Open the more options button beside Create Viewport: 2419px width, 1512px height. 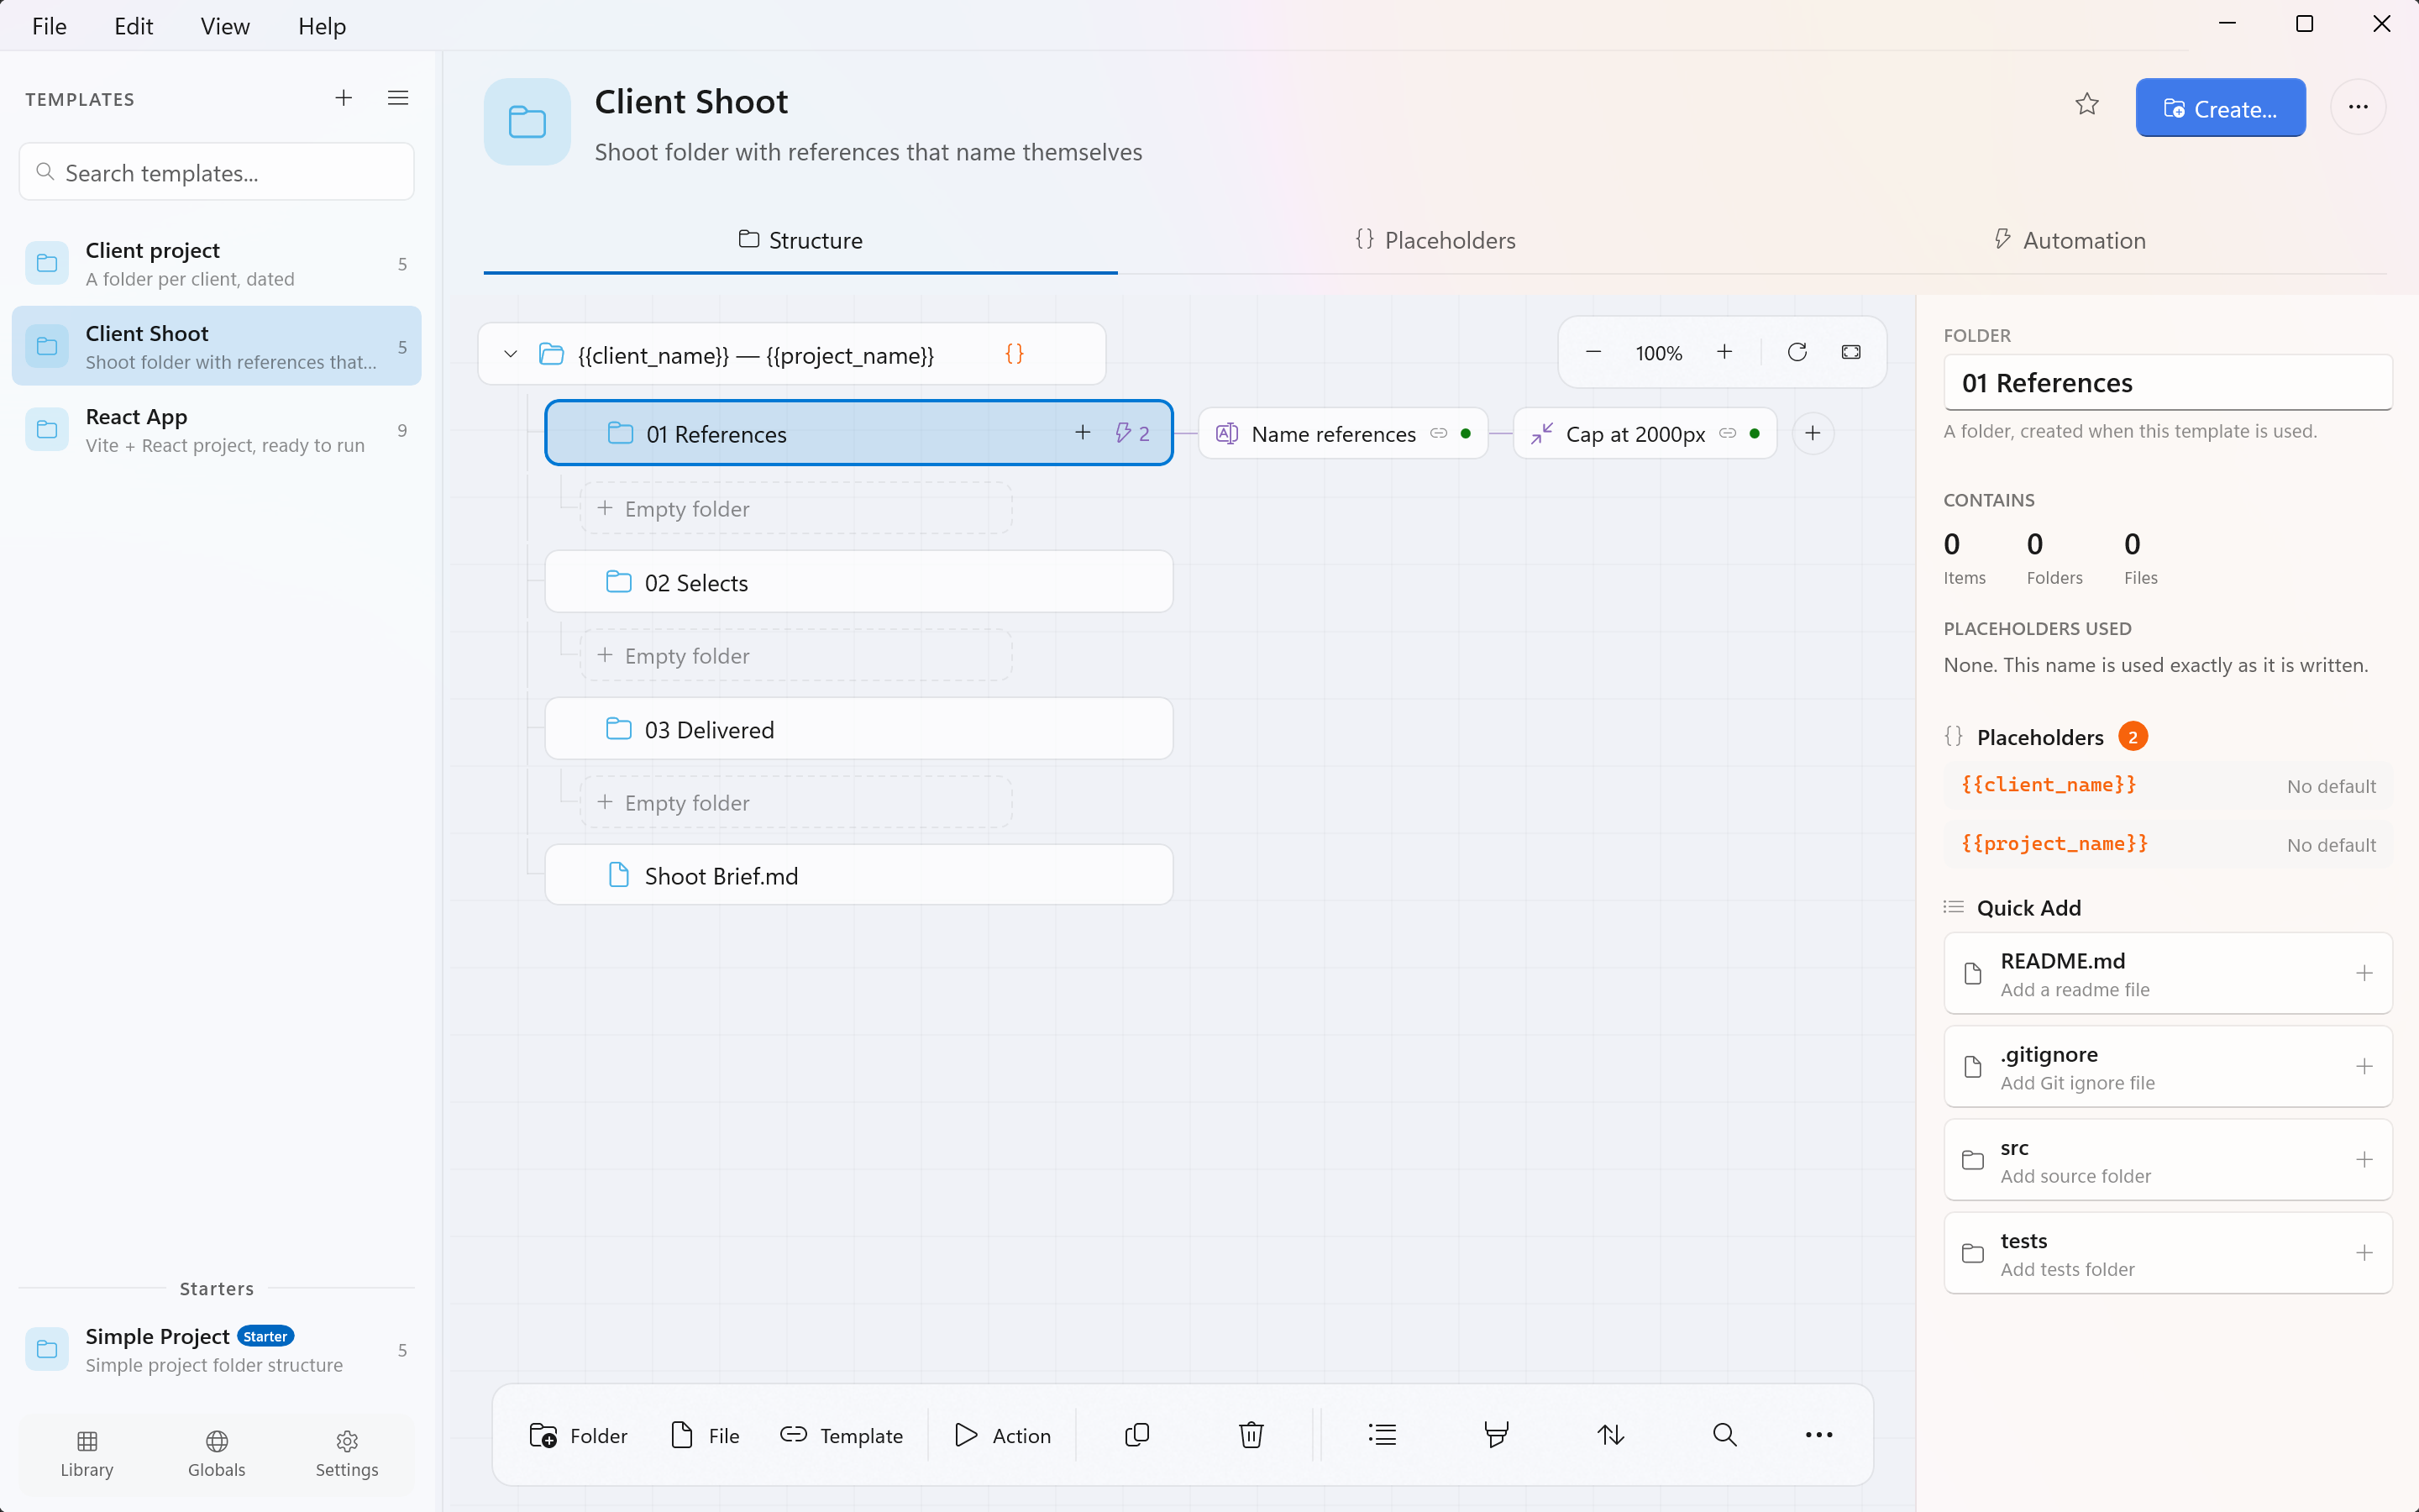2358,107
